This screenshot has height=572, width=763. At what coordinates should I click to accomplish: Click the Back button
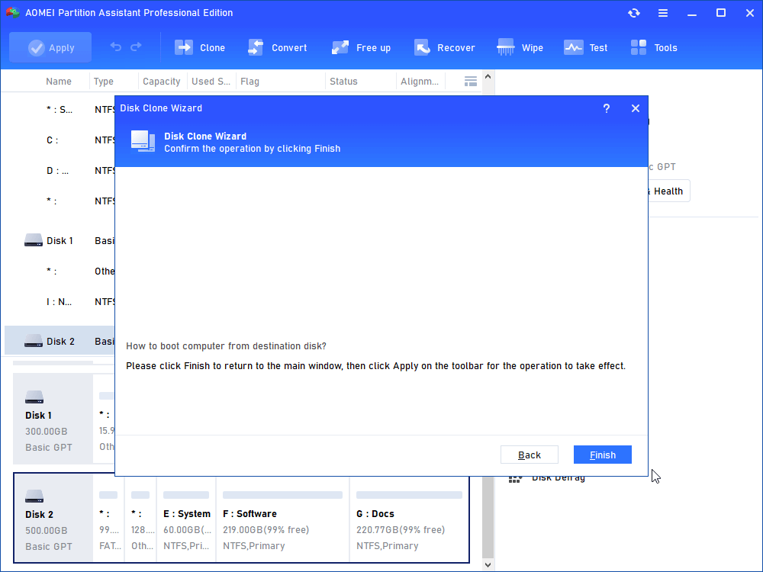tap(529, 455)
